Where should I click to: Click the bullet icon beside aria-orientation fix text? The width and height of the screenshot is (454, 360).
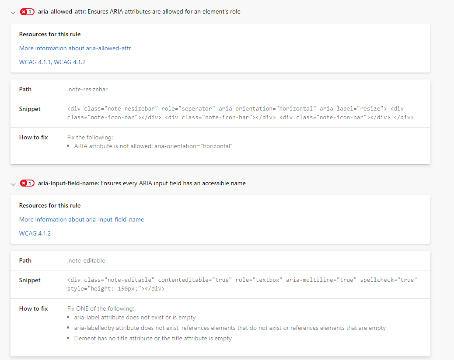click(x=69, y=146)
